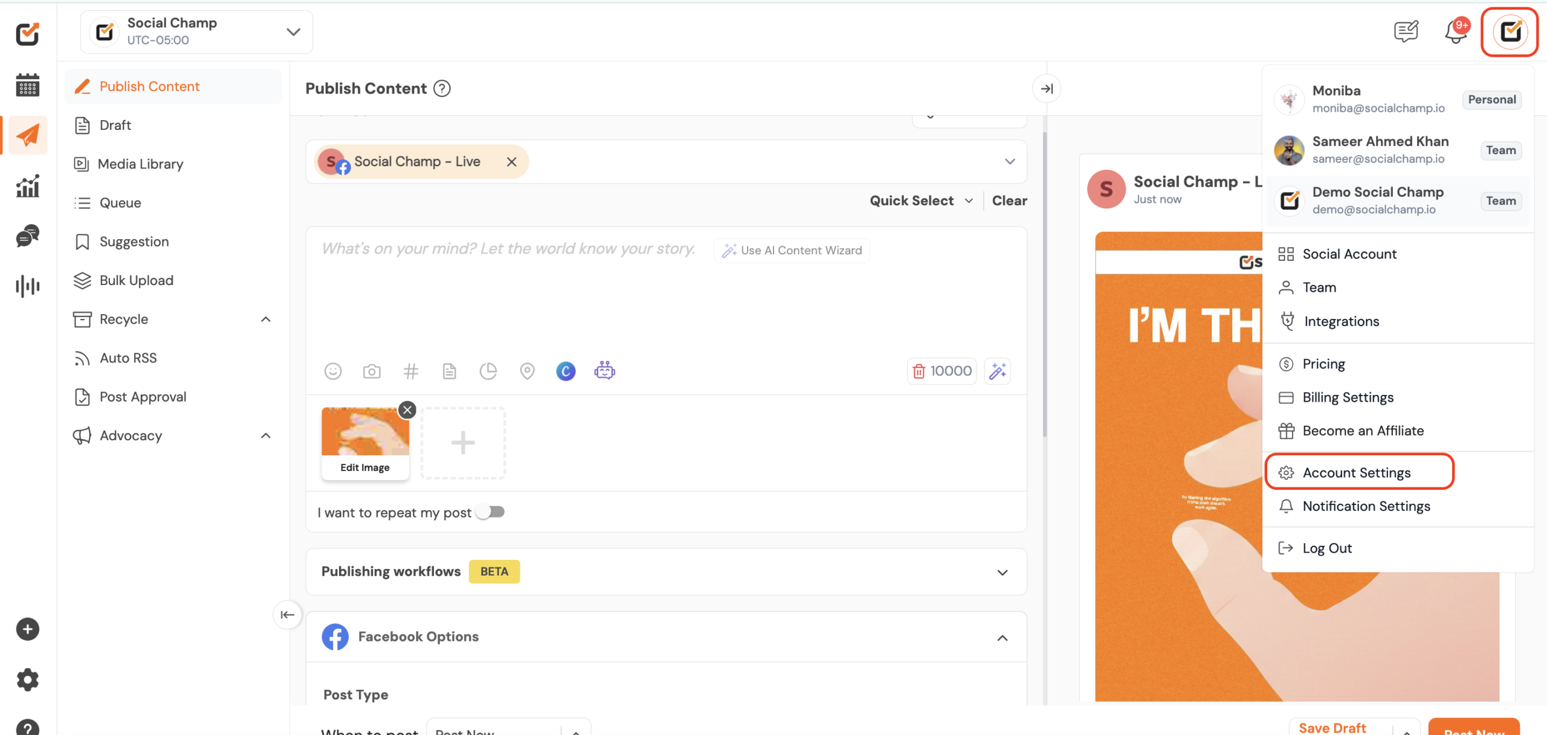Toggle the repeat my post switch

[x=490, y=512]
